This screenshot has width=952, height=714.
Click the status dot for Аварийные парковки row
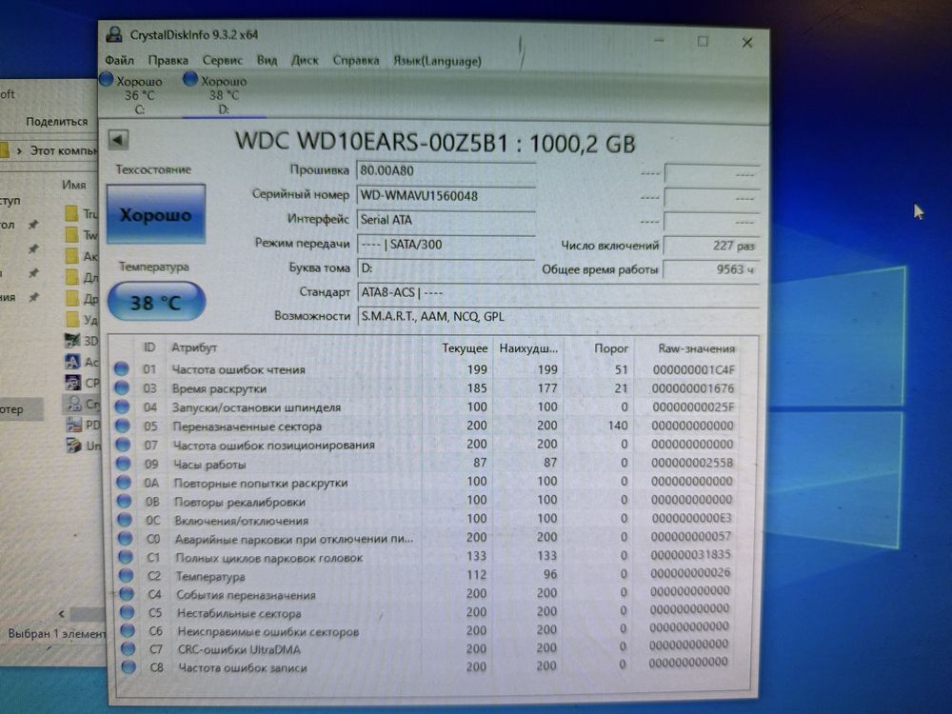click(125, 538)
